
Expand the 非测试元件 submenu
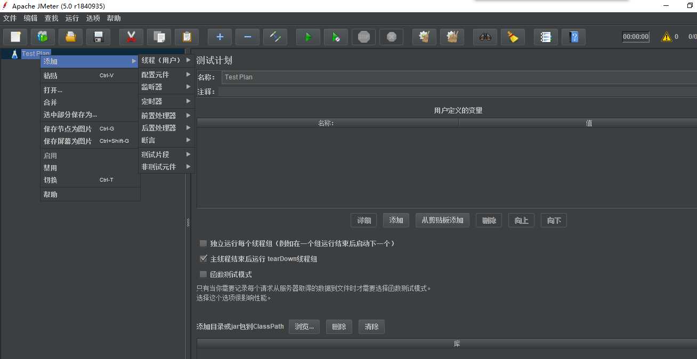coord(166,167)
